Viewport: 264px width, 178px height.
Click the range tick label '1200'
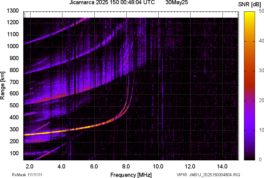[x=13, y=22]
